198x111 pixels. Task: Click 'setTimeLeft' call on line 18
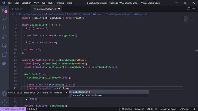point(35,78)
